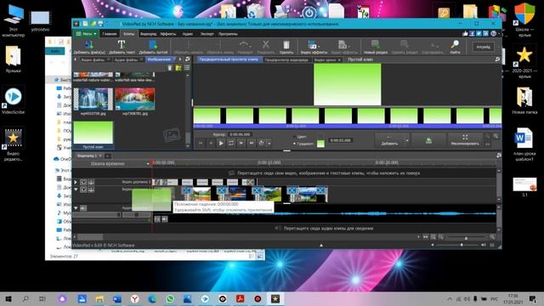Open Video Effects toolbar button
This screenshot has width=544, height=306.
314,47
